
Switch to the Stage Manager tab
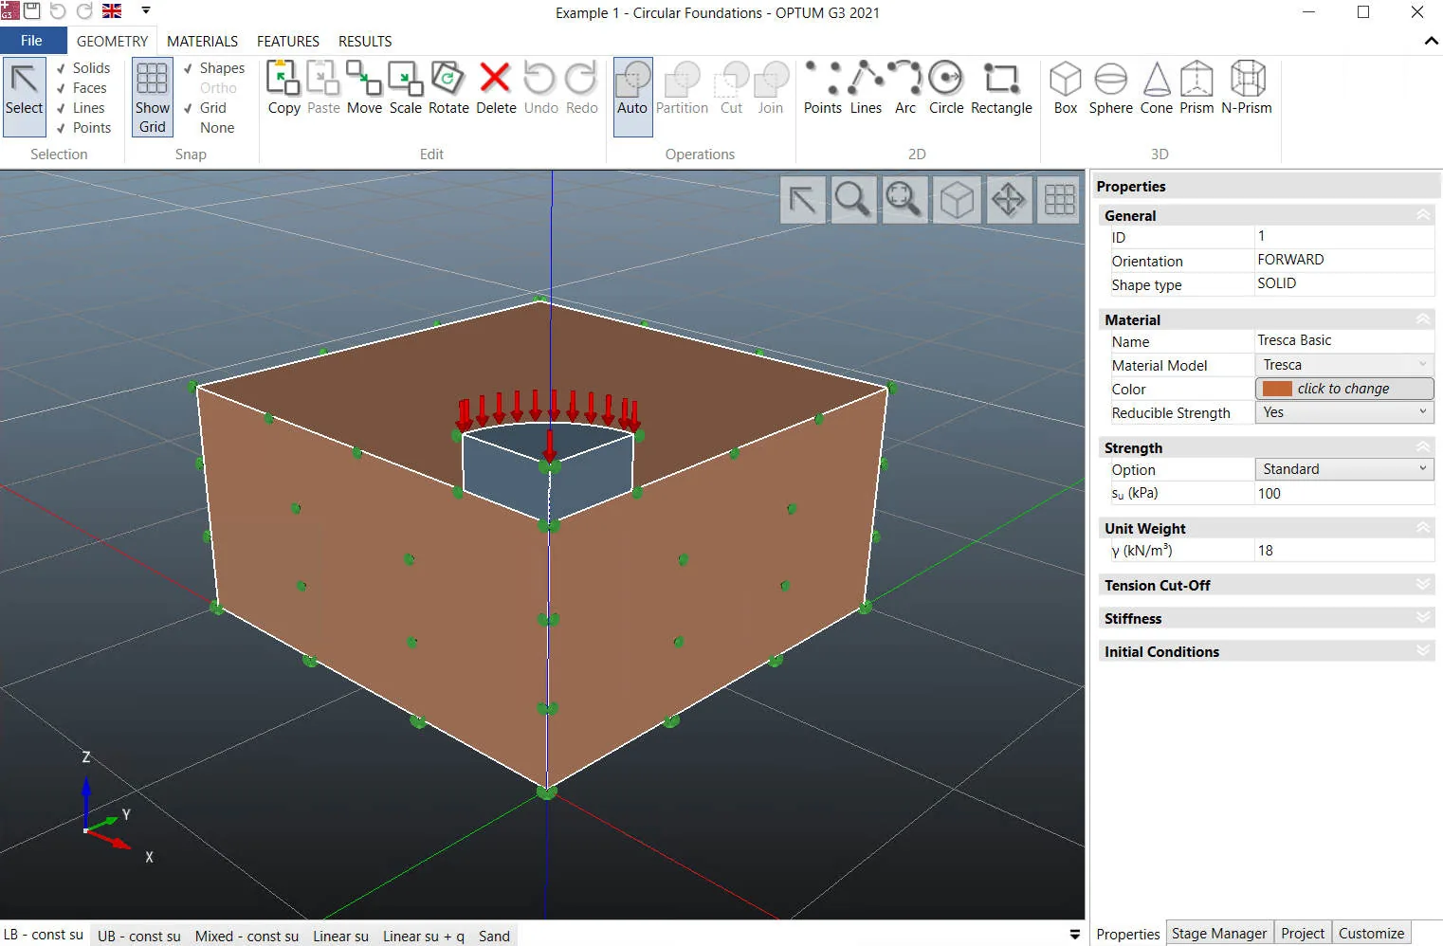pos(1218,933)
